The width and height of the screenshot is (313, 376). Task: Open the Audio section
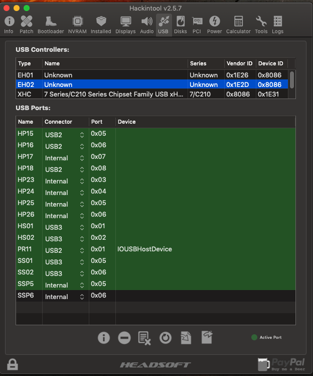[x=146, y=25]
